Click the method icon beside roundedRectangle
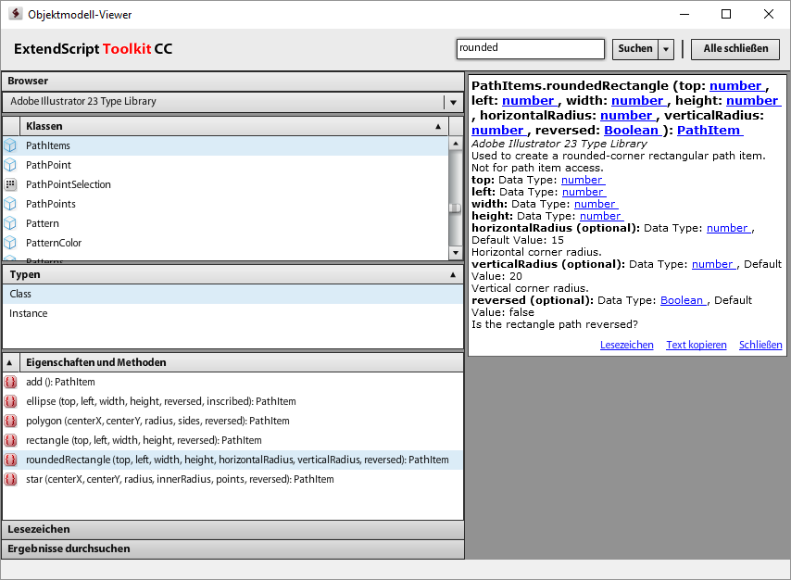The image size is (791, 580). (10, 460)
